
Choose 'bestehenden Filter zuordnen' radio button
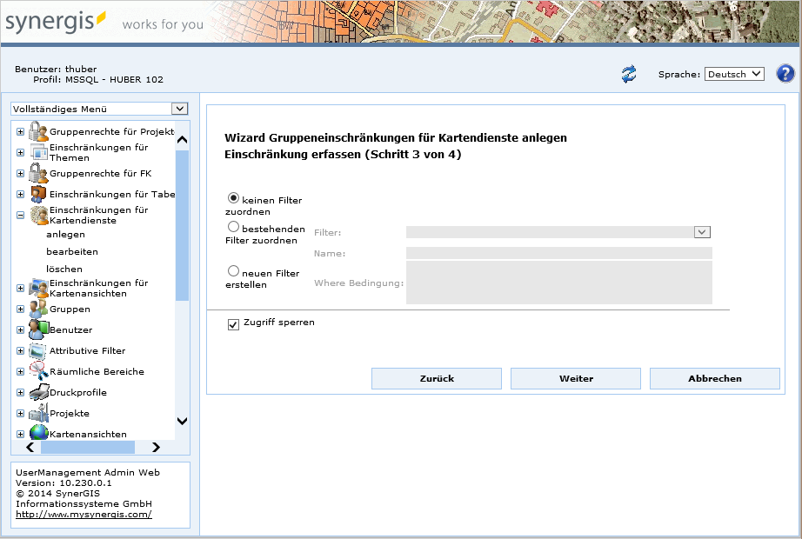[x=233, y=227]
